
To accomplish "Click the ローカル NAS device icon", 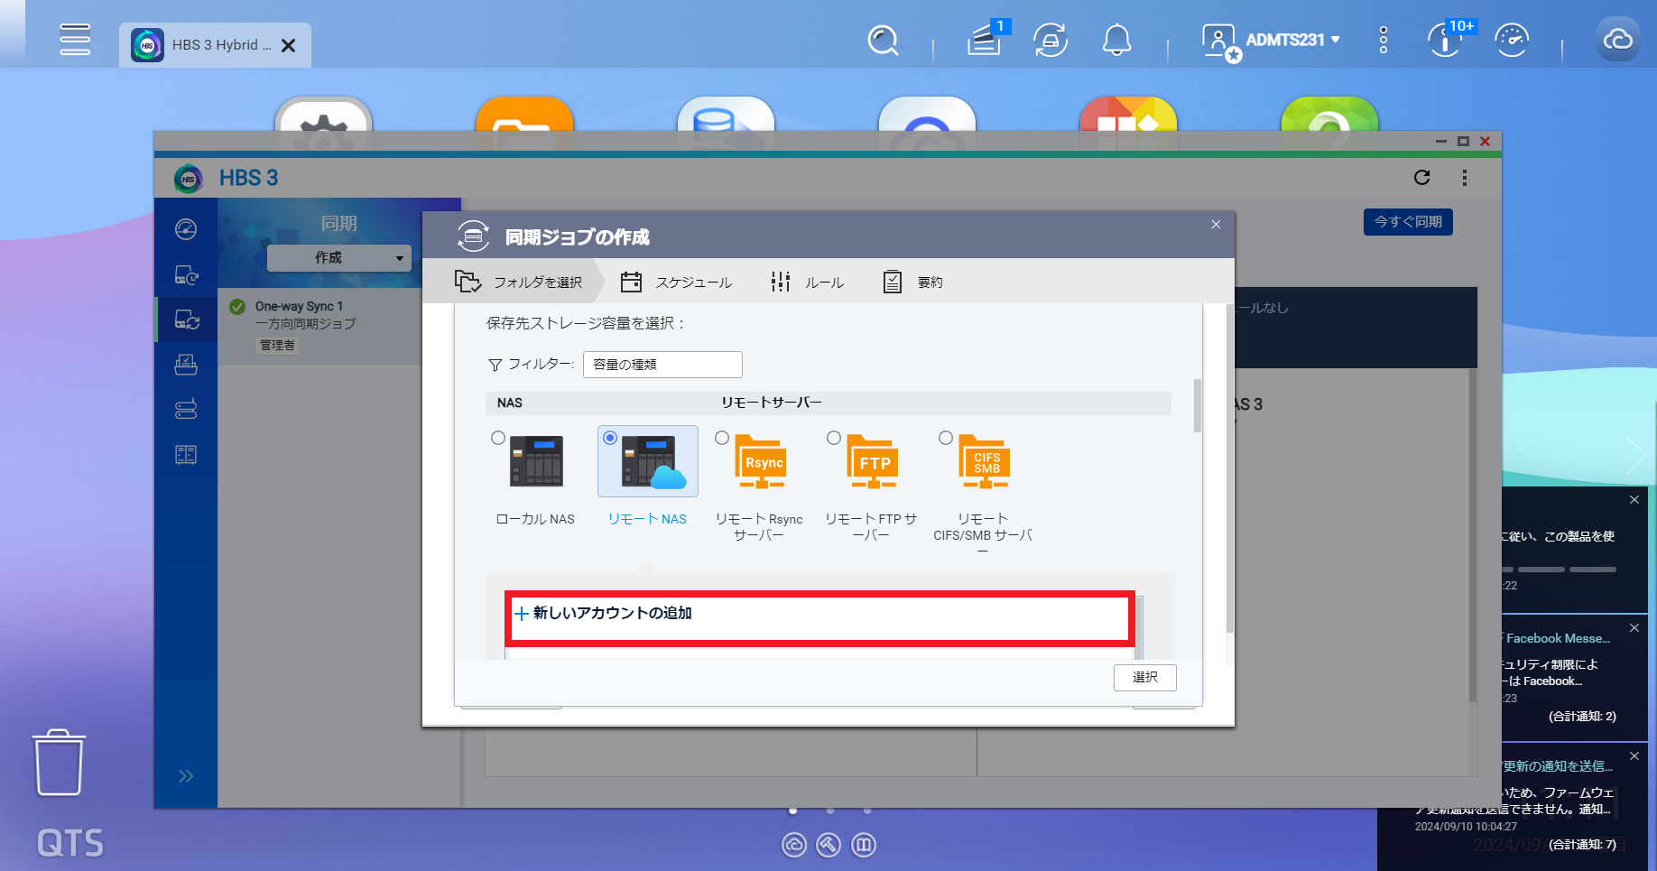I will 537,460.
